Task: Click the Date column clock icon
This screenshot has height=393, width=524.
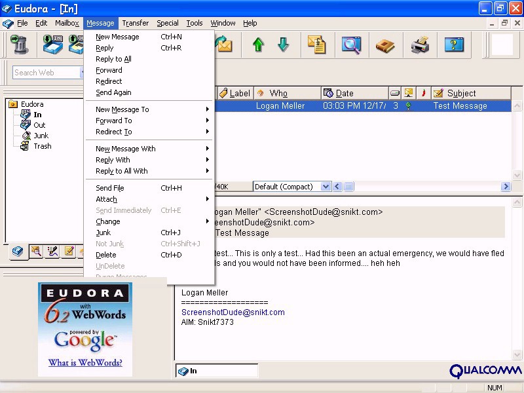Action: 328,93
